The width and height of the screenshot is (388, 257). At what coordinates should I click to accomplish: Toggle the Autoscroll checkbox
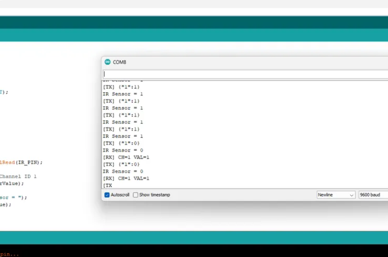pos(107,195)
